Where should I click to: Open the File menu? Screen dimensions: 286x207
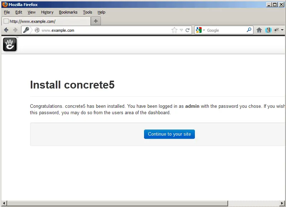7,12
